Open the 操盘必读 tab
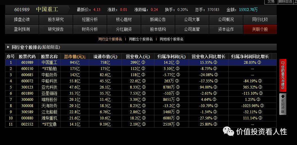 [x=22, y=19]
